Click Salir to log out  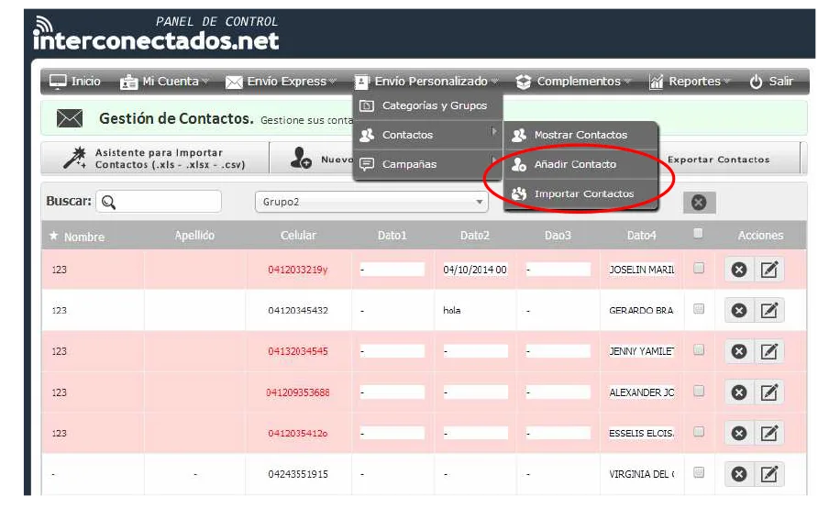(771, 82)
